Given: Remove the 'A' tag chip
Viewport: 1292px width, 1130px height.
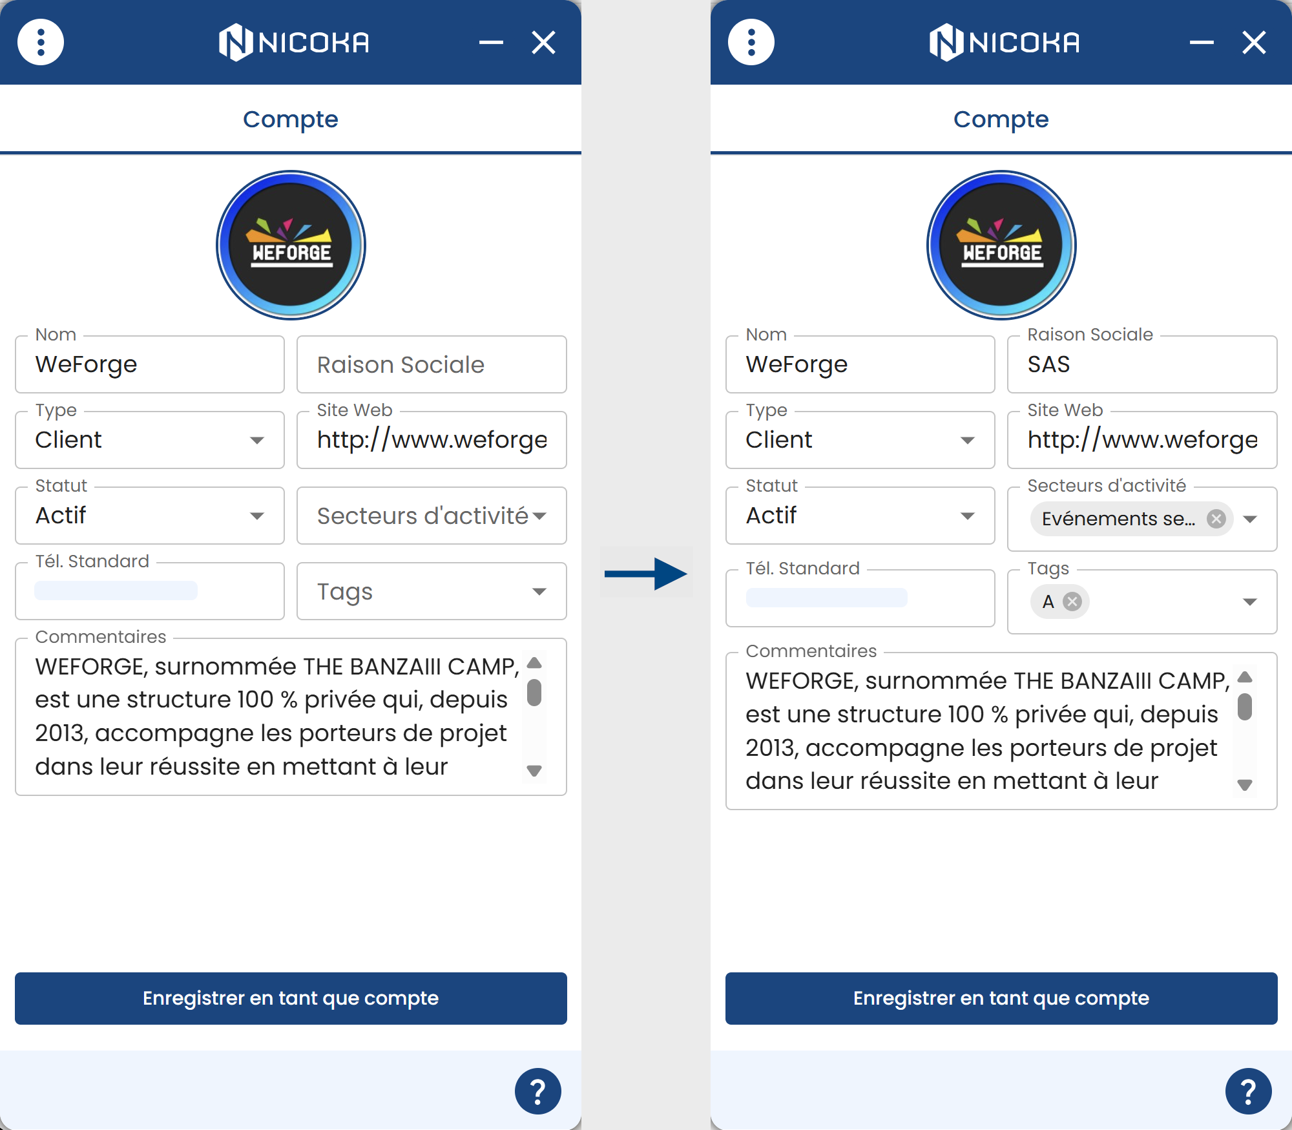Looking at the screenshot, I should (x=1072, y=602).
